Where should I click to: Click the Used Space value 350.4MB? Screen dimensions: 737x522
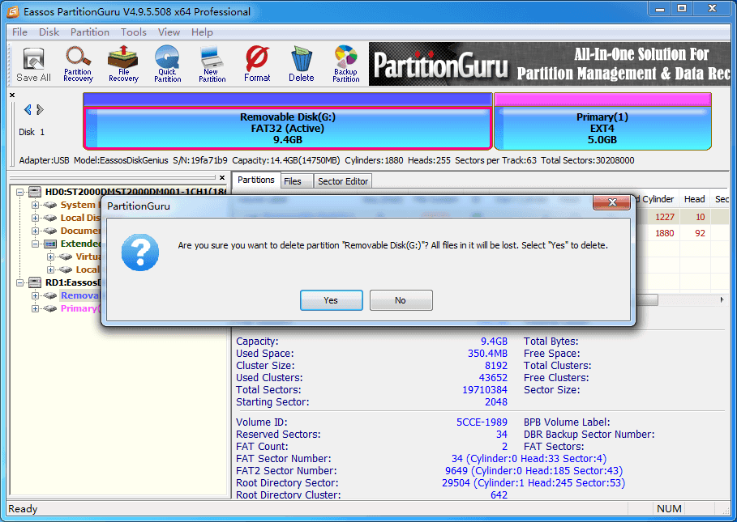coord(487,353)
